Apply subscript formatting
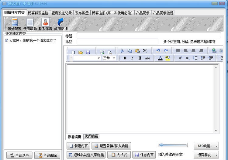 [188, 58]
